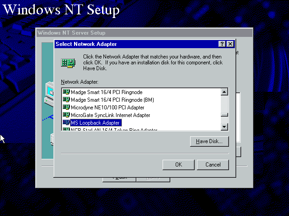Click the Microdyne NE10/100 PCI Adapter icon
289x216 pixels.
click(66, 107)
